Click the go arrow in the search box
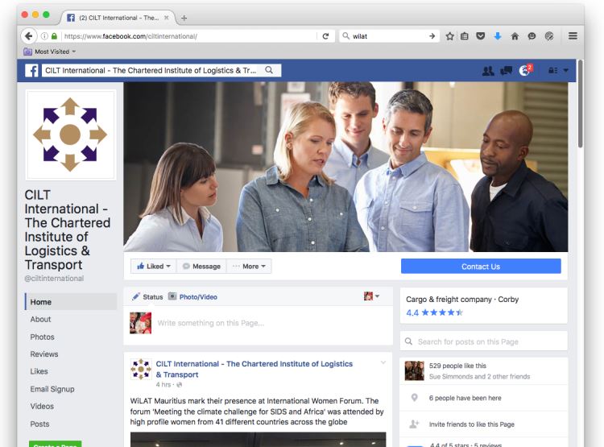The width and height of the screenshot is (604, 447). (432, 36)
